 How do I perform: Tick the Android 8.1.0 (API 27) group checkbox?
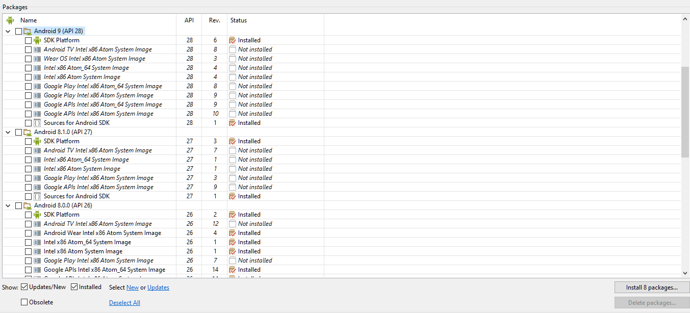(x=19, y=132)
